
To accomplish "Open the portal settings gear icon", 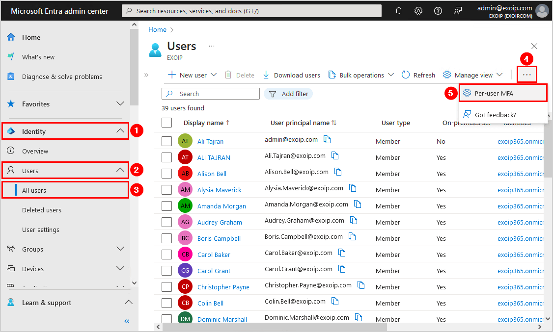I will pos(418,11).
